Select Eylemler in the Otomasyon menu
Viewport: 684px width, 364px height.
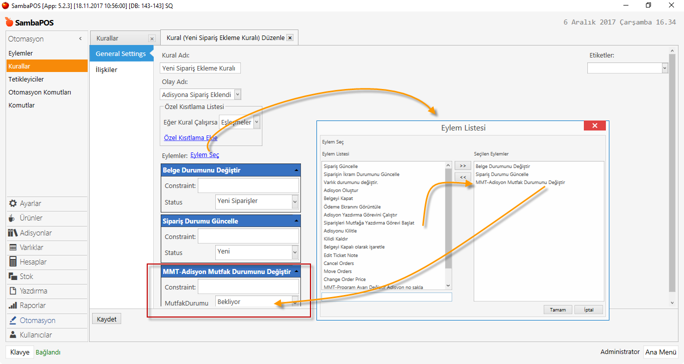[x=21, y=53]
